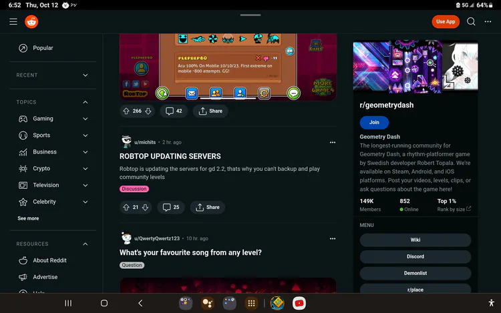Open the app drawer grid icon
Image resolution: width=501 pixels, height=313 pixels.
251,303
